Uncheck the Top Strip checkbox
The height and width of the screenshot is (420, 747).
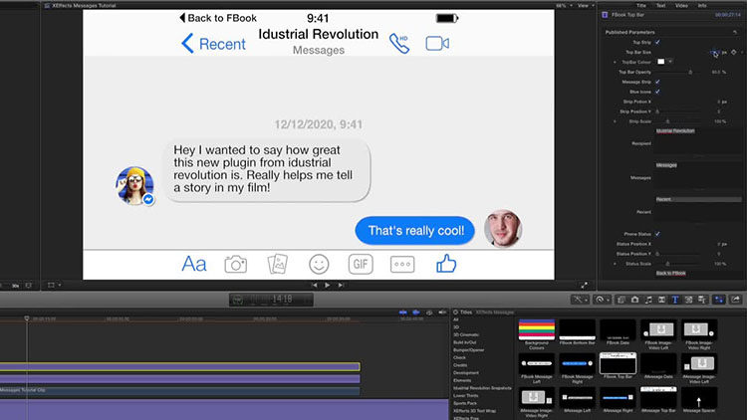[657, 43]
